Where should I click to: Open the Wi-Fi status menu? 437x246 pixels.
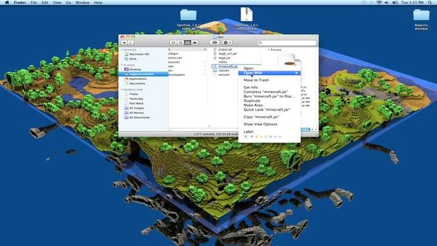(x=379, y=3)
